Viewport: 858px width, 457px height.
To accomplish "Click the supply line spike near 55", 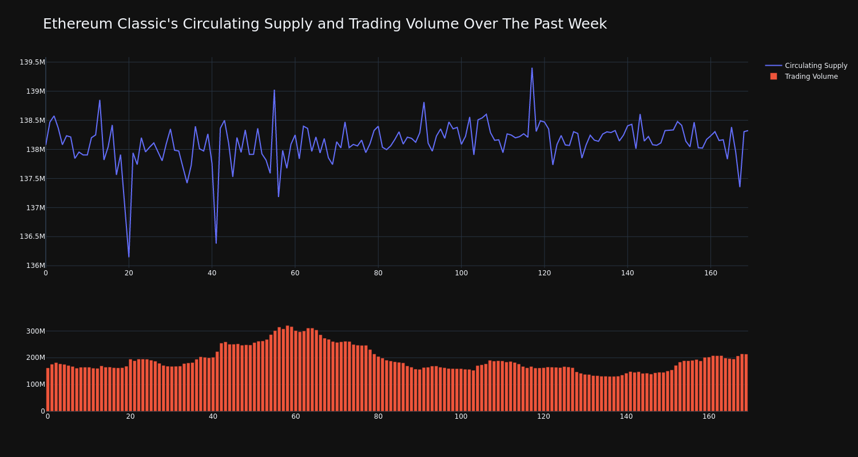I will tap(274, 90).
